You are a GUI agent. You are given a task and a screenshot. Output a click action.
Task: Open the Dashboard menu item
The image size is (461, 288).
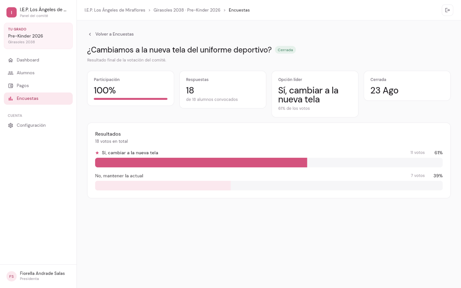coord(38,60)
